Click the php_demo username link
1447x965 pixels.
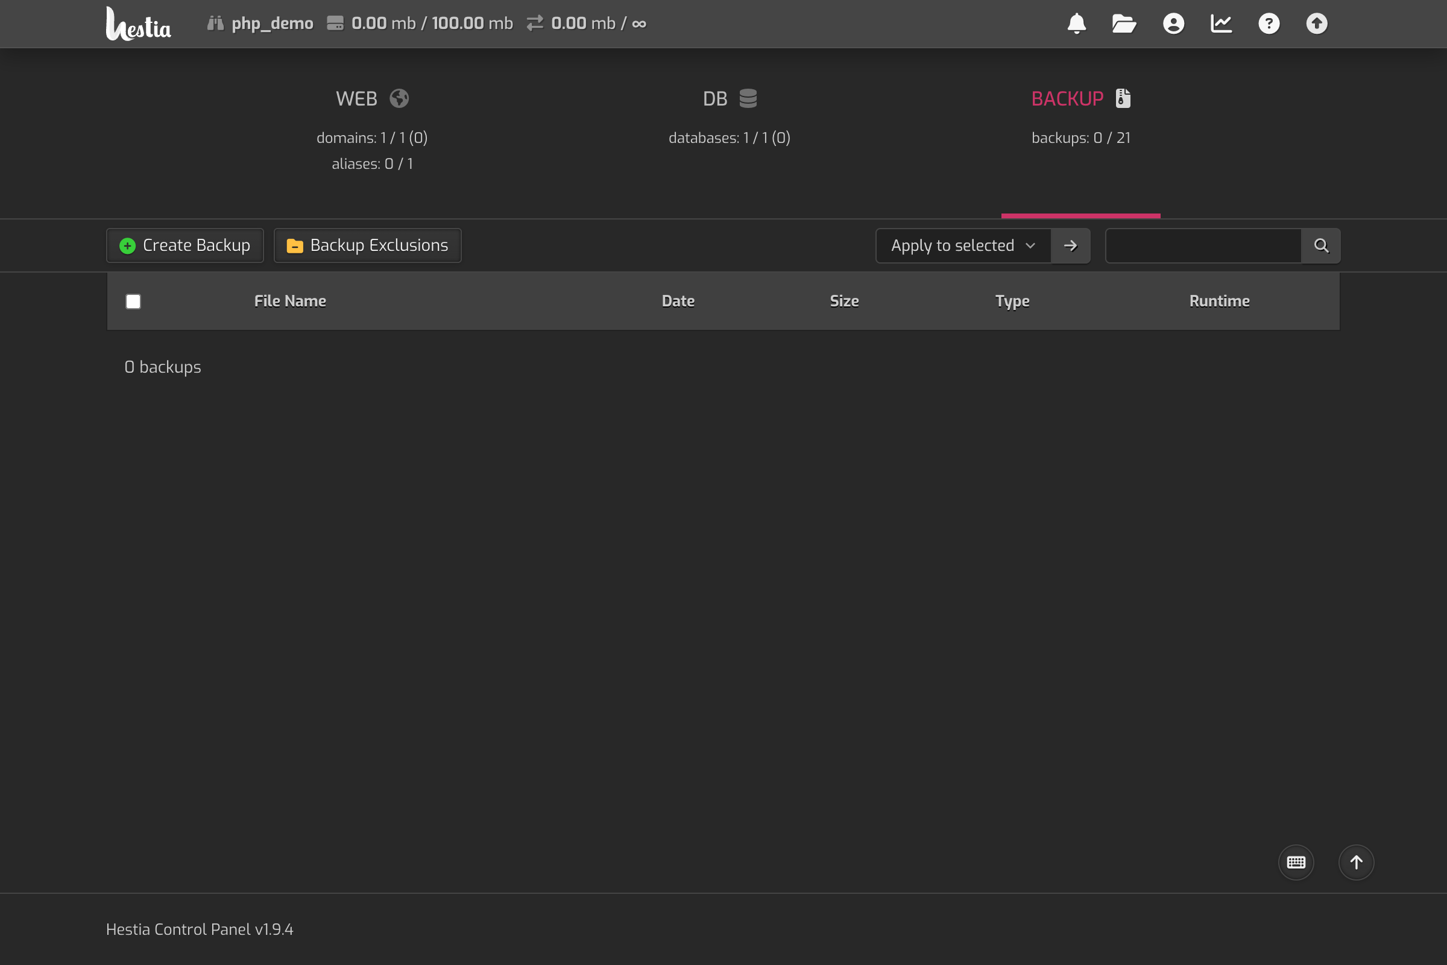click(272, 24)
